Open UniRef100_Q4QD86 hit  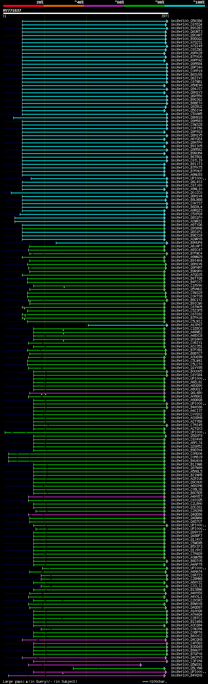(x=187, y=515)
